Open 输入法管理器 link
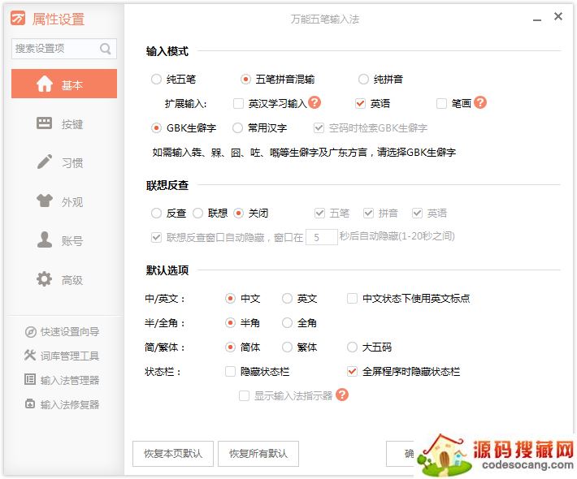 (70, 380)
